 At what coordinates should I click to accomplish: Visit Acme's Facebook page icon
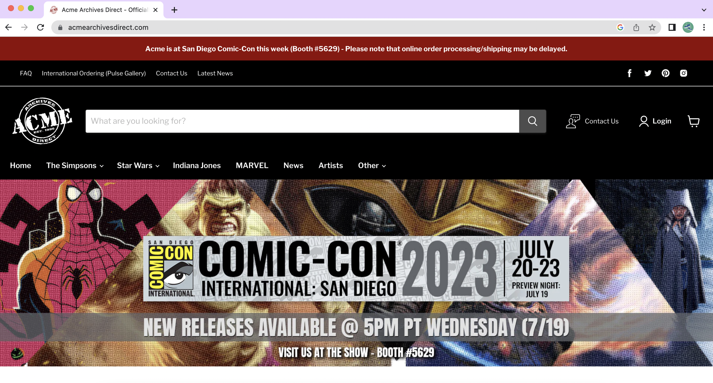629,73
